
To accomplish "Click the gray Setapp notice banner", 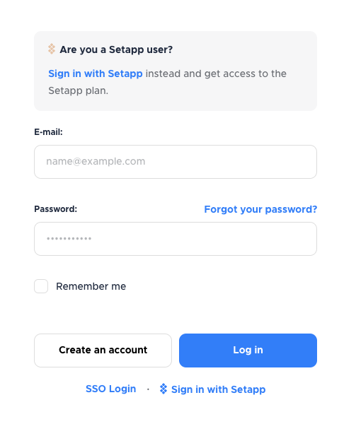I will pyautogui.click(x=176, y=71).
